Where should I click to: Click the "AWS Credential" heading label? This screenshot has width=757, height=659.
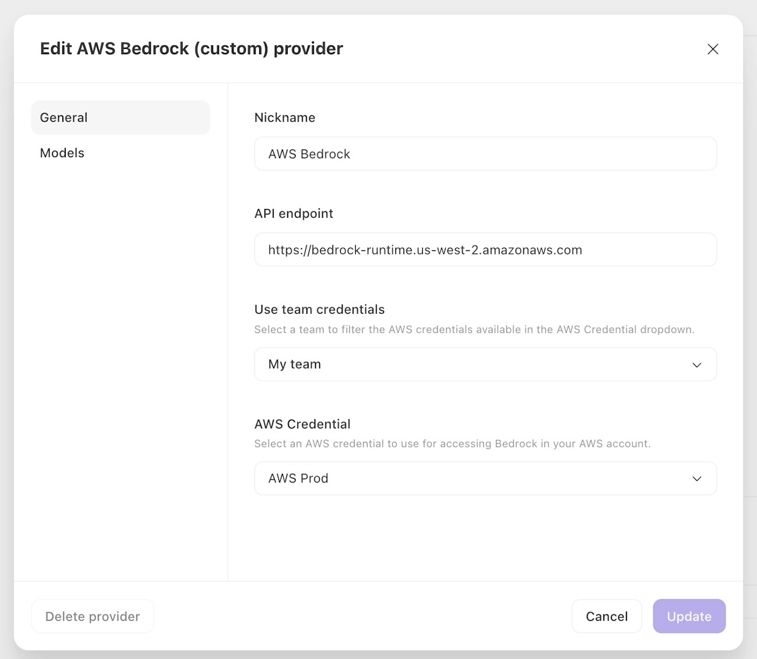[x=302, y=424]
